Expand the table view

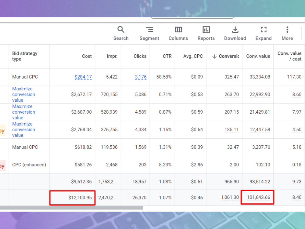point(264,33)
